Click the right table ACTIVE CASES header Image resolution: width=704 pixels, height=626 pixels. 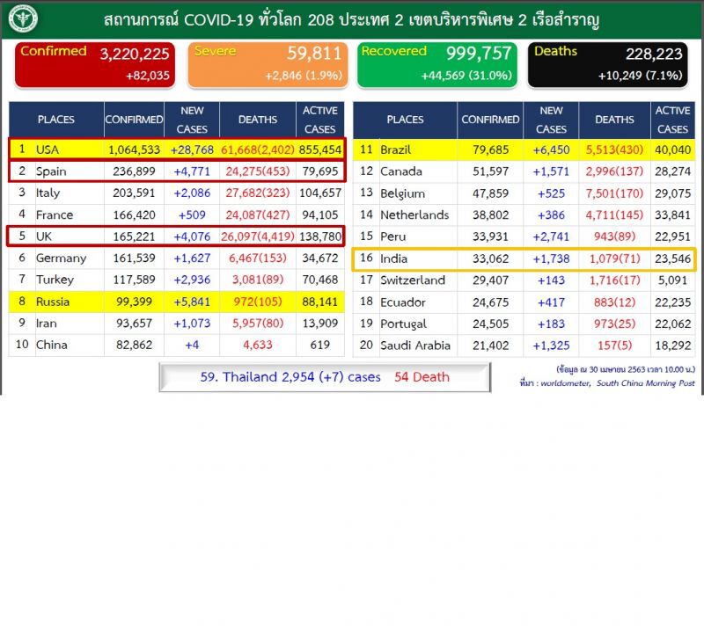(x=672, y=120)
